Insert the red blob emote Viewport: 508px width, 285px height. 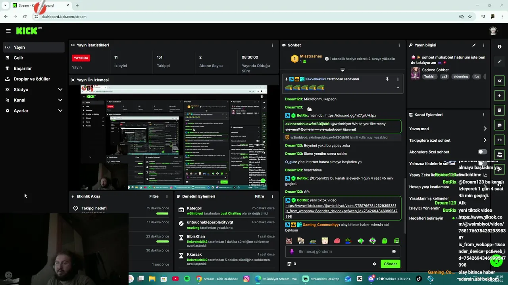pos(337,241)
